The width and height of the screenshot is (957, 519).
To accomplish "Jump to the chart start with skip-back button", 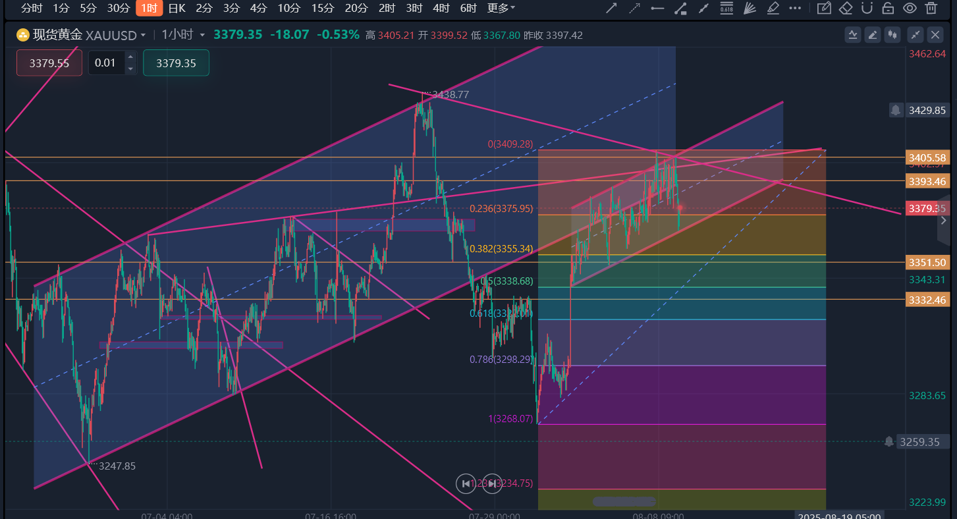I will point(466,483).
